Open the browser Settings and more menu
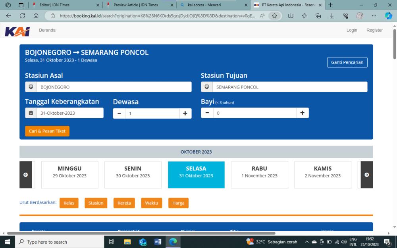The height and width of the screenshot is (248, 397). click(374, 16)
